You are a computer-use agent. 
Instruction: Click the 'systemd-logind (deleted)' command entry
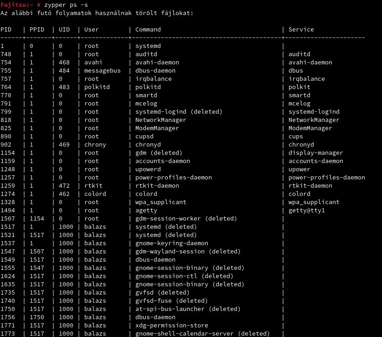point(179,112)
